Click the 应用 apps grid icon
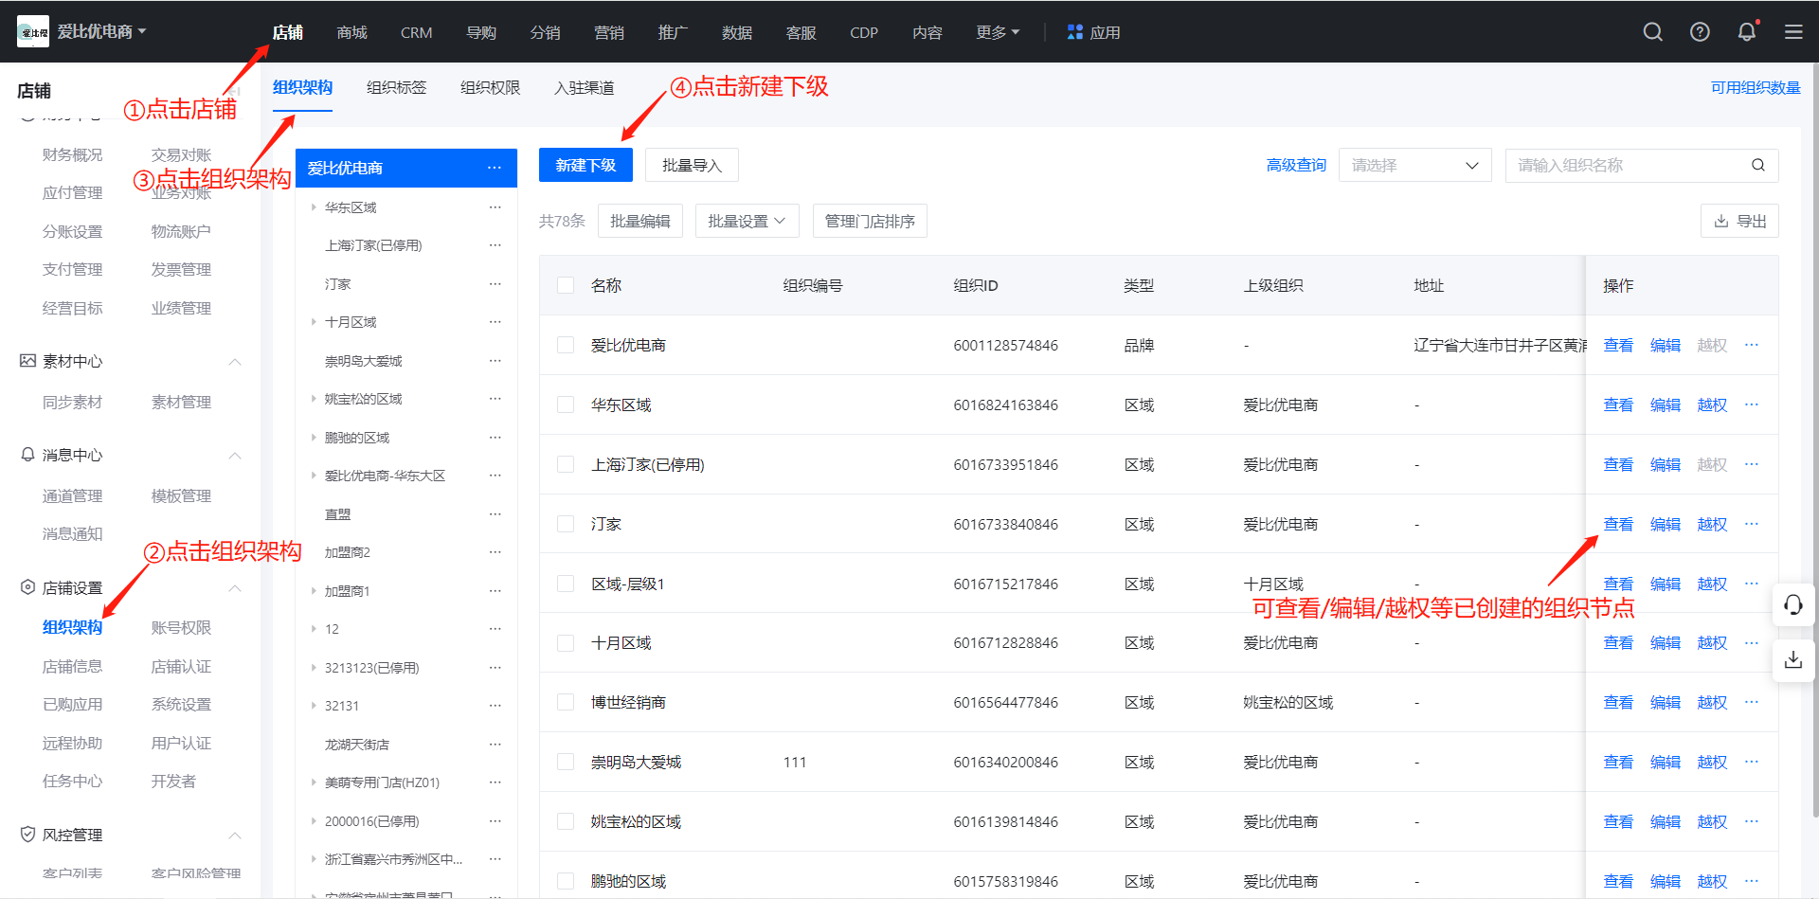 (x=1074, y=32)
